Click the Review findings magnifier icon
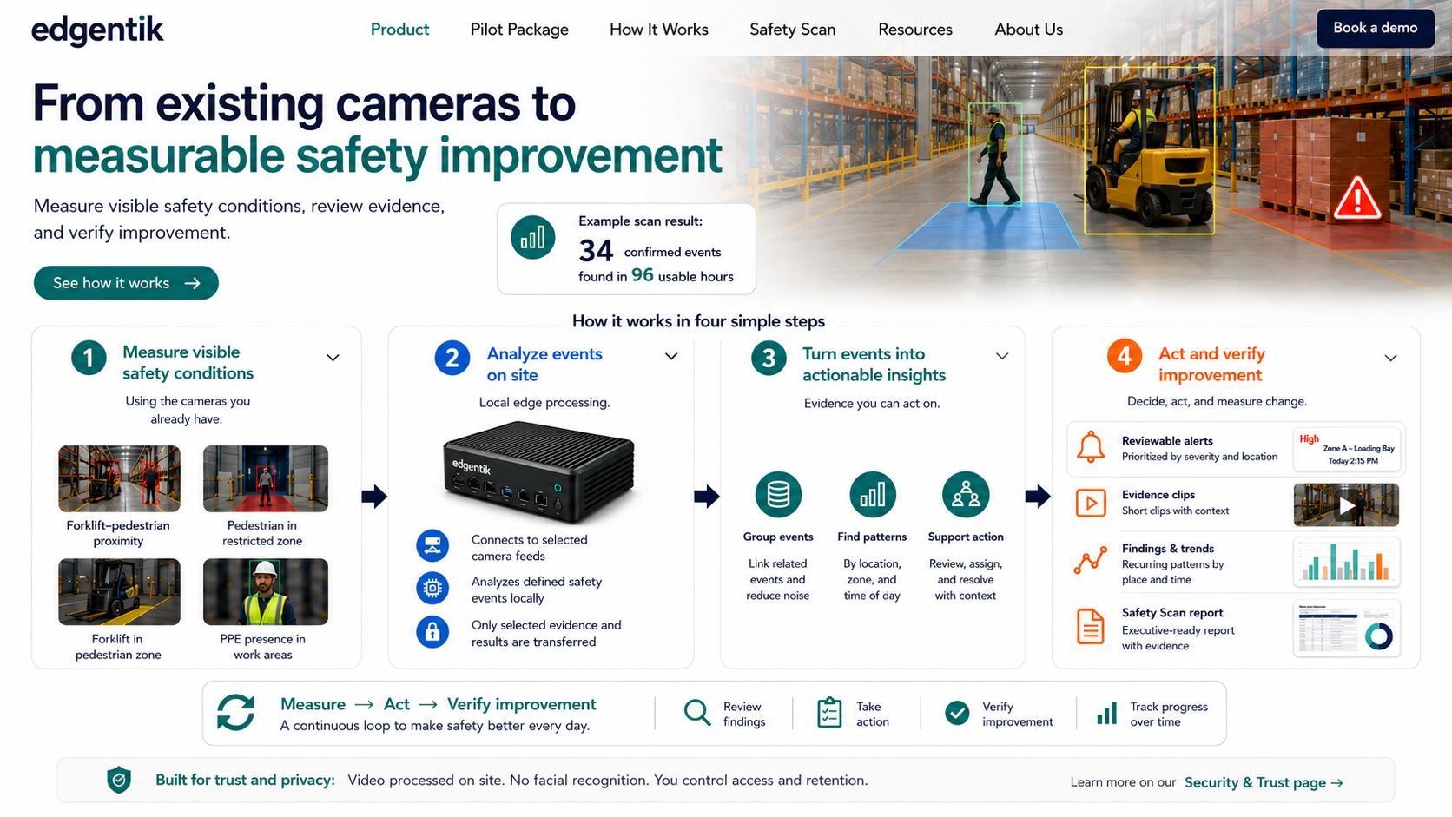 pyautogui.click(x=696, y=713)
